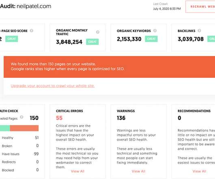
Task: View All recommendations
Action: pos(199,171)
